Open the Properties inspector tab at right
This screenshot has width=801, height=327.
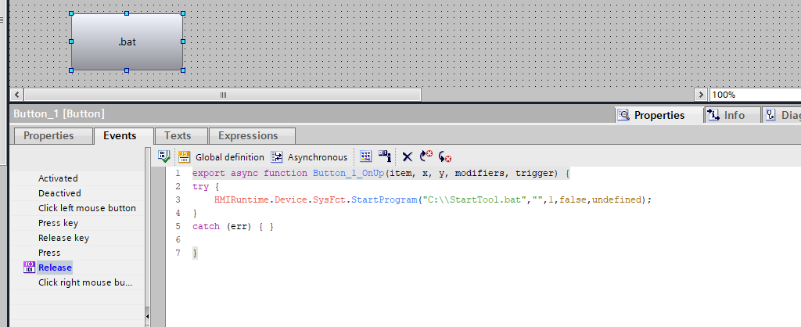tap(659, 115)
